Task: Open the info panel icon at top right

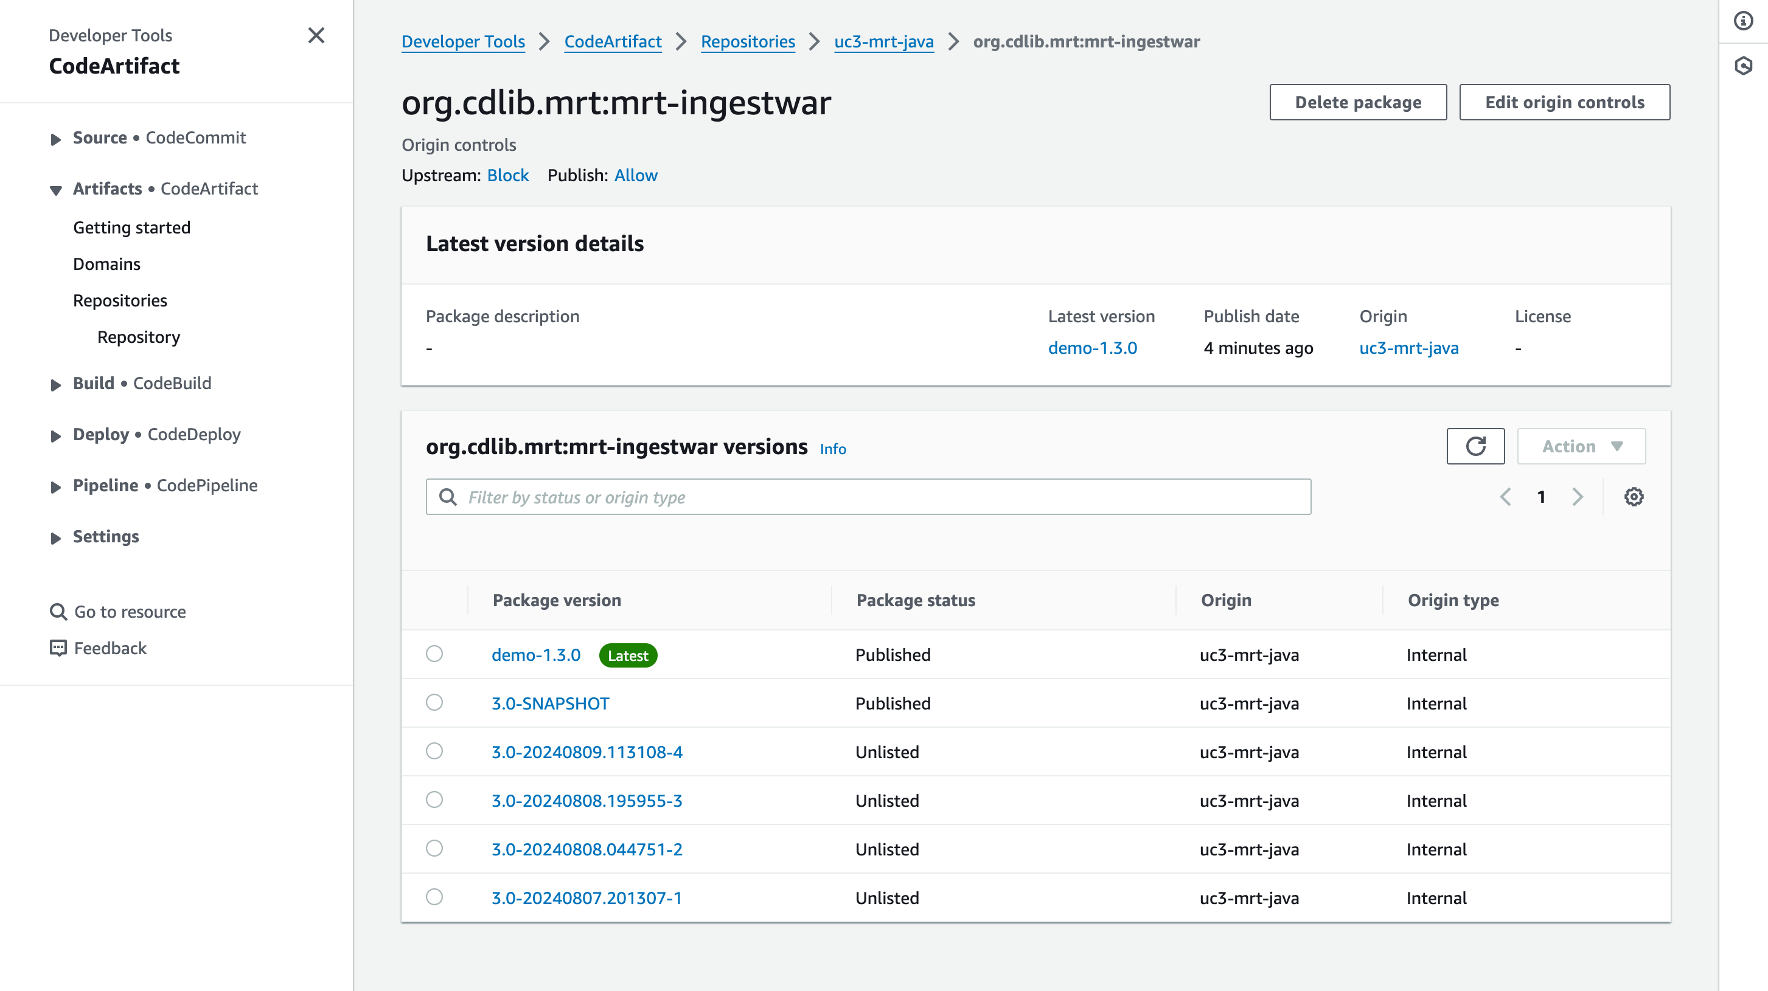Action: click(x=1743, y=21)
